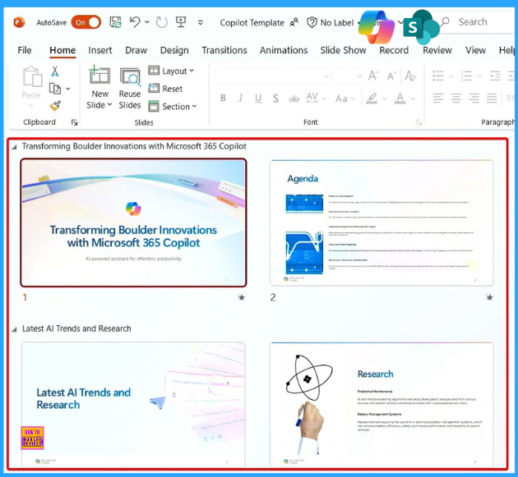Open the Copy options dropdown arrow
The width and height of the screenshot is (518, 477).
(x=68, y=89)
